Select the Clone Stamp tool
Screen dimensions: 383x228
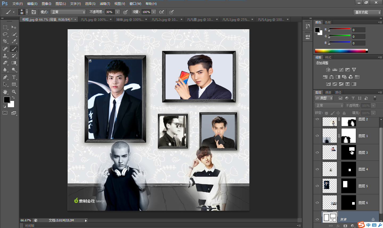(5, 56)
